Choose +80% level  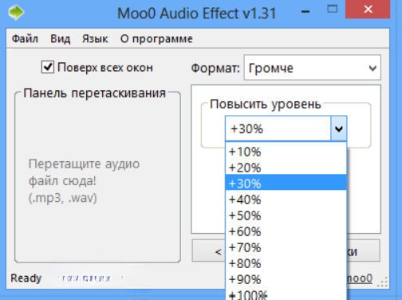point(286,263)
